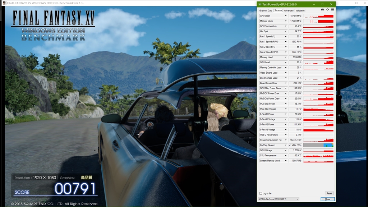This screenshot has height=207, width=368.
Task: Minimize the Final Fantasy XV benchmark window
Action: [x=349, y=3]
